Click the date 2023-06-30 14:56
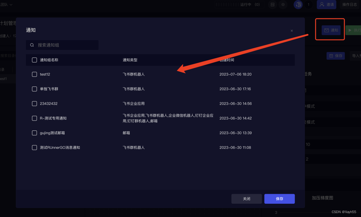This screenshot has height=217, width=361. pos(236,104)
